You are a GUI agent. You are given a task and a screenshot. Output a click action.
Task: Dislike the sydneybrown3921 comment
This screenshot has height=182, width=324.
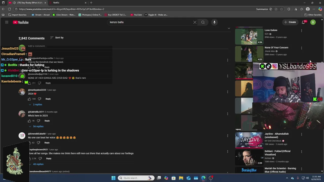(x=40, y=158)
